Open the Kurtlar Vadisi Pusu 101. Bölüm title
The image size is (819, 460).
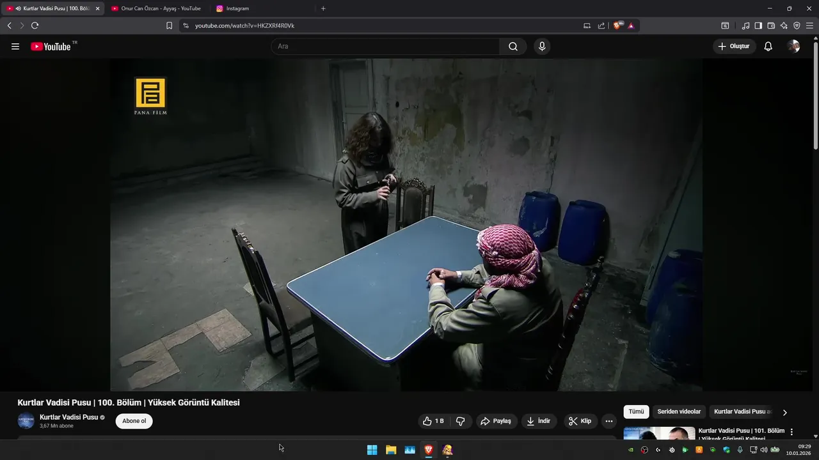pos(741,434)
